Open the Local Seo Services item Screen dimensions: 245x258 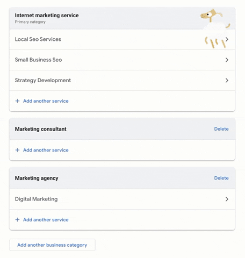[122, 39]
